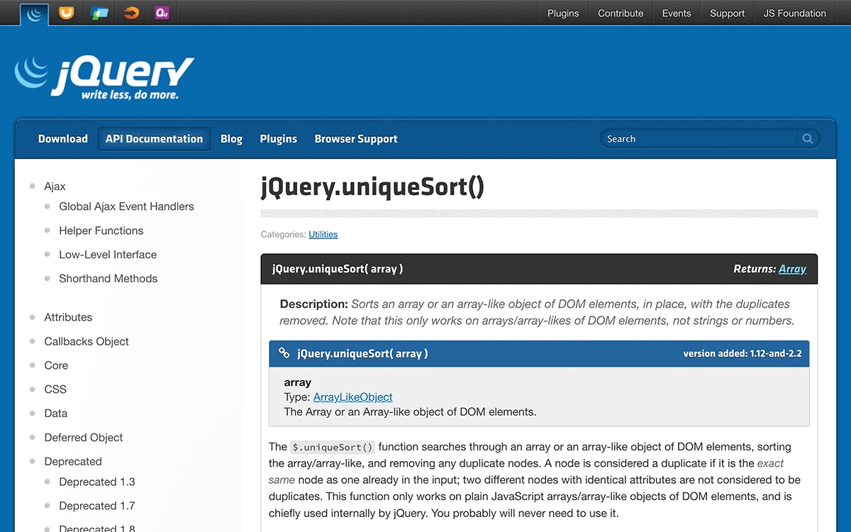Image resolution: width=851 pixels, height=532 pixels.
Task: Click the Description label
Action: click(314, 304)
